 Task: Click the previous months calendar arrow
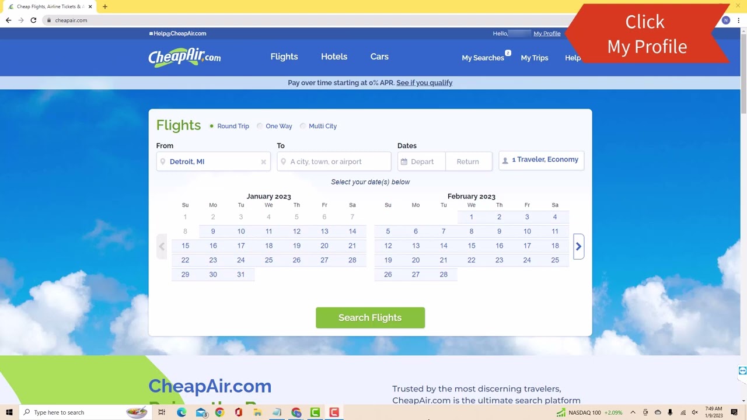coord(162,246)
